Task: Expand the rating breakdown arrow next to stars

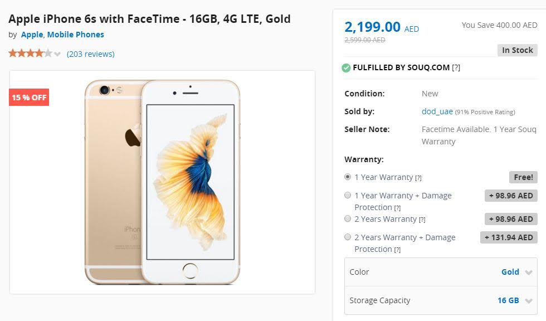Action: coord(57,54)
